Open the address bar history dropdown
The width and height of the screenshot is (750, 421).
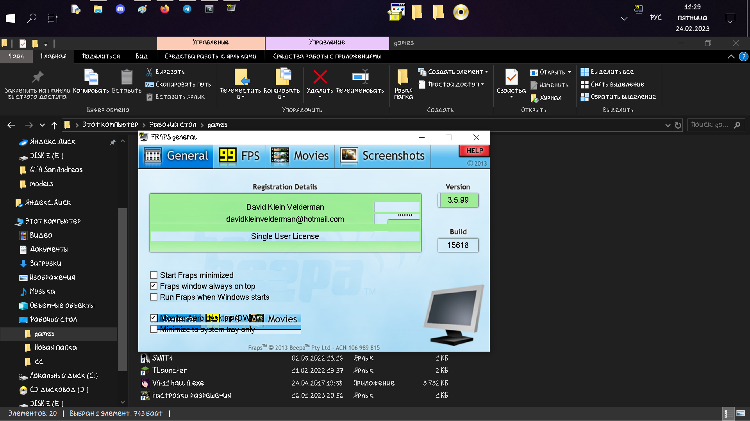coord(668,125)
